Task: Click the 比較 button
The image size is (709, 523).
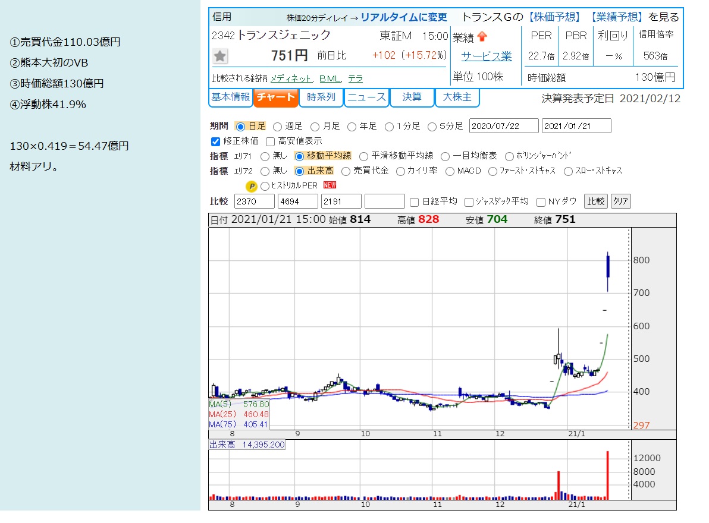Action: (x=596, y=201)
